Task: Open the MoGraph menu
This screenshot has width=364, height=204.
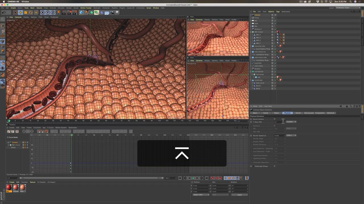Action: coord(97,8)
